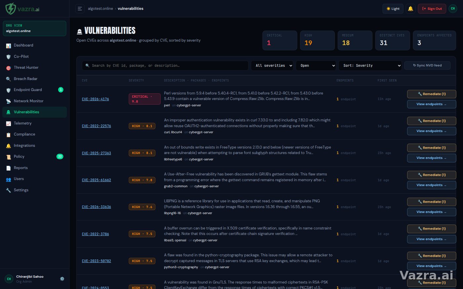View endpoints for CVE-2022-3786

(x=432, y=239)
